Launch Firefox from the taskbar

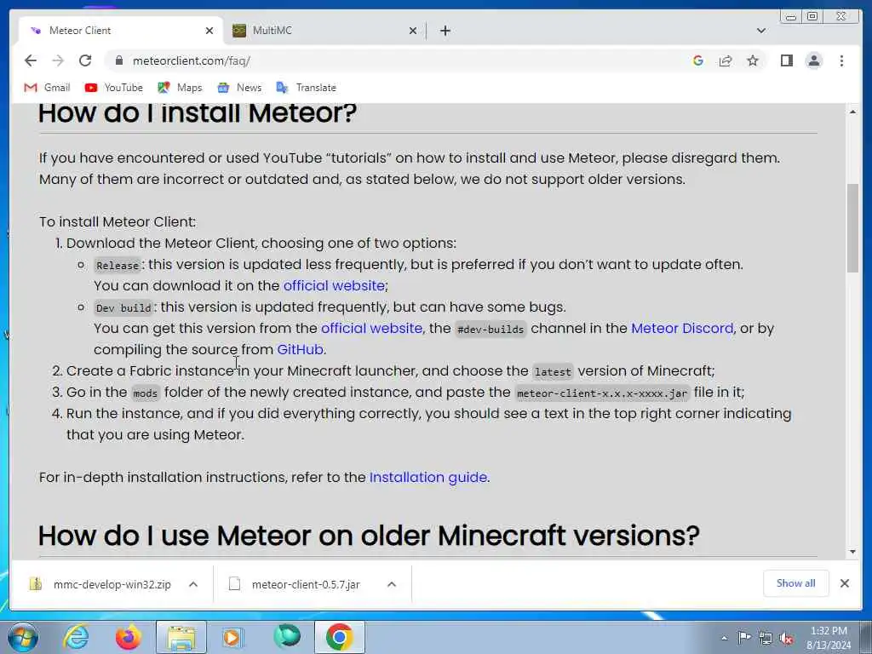click(129, 637)
